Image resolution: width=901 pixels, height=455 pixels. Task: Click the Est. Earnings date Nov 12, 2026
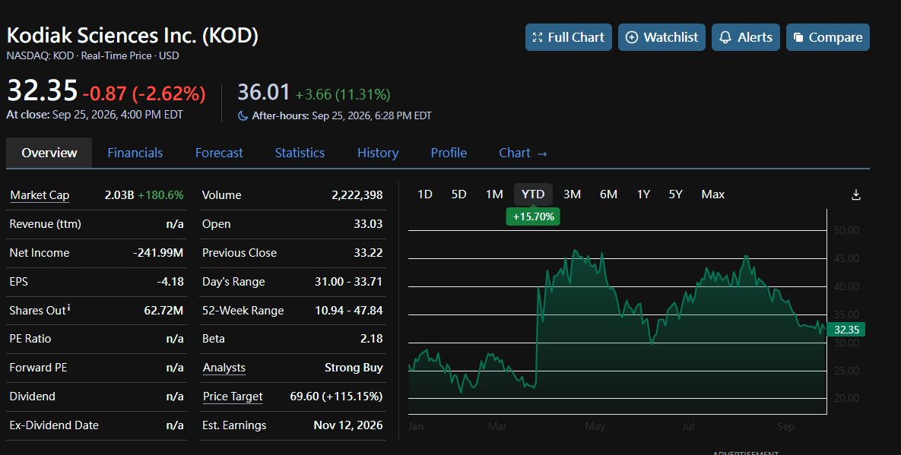[x=348, y=425]
